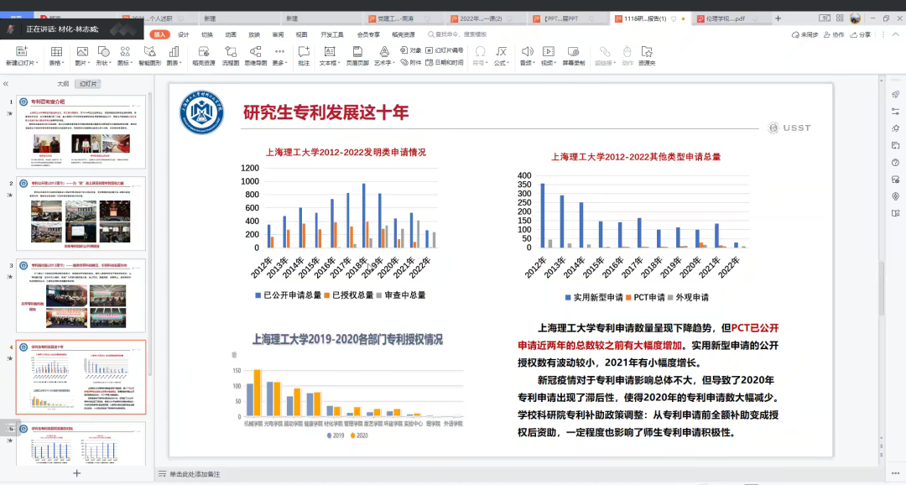The width and height of the screenshot is (906, 485).
Task: Switch to 大纲 outline view tab
Action: 63,84
